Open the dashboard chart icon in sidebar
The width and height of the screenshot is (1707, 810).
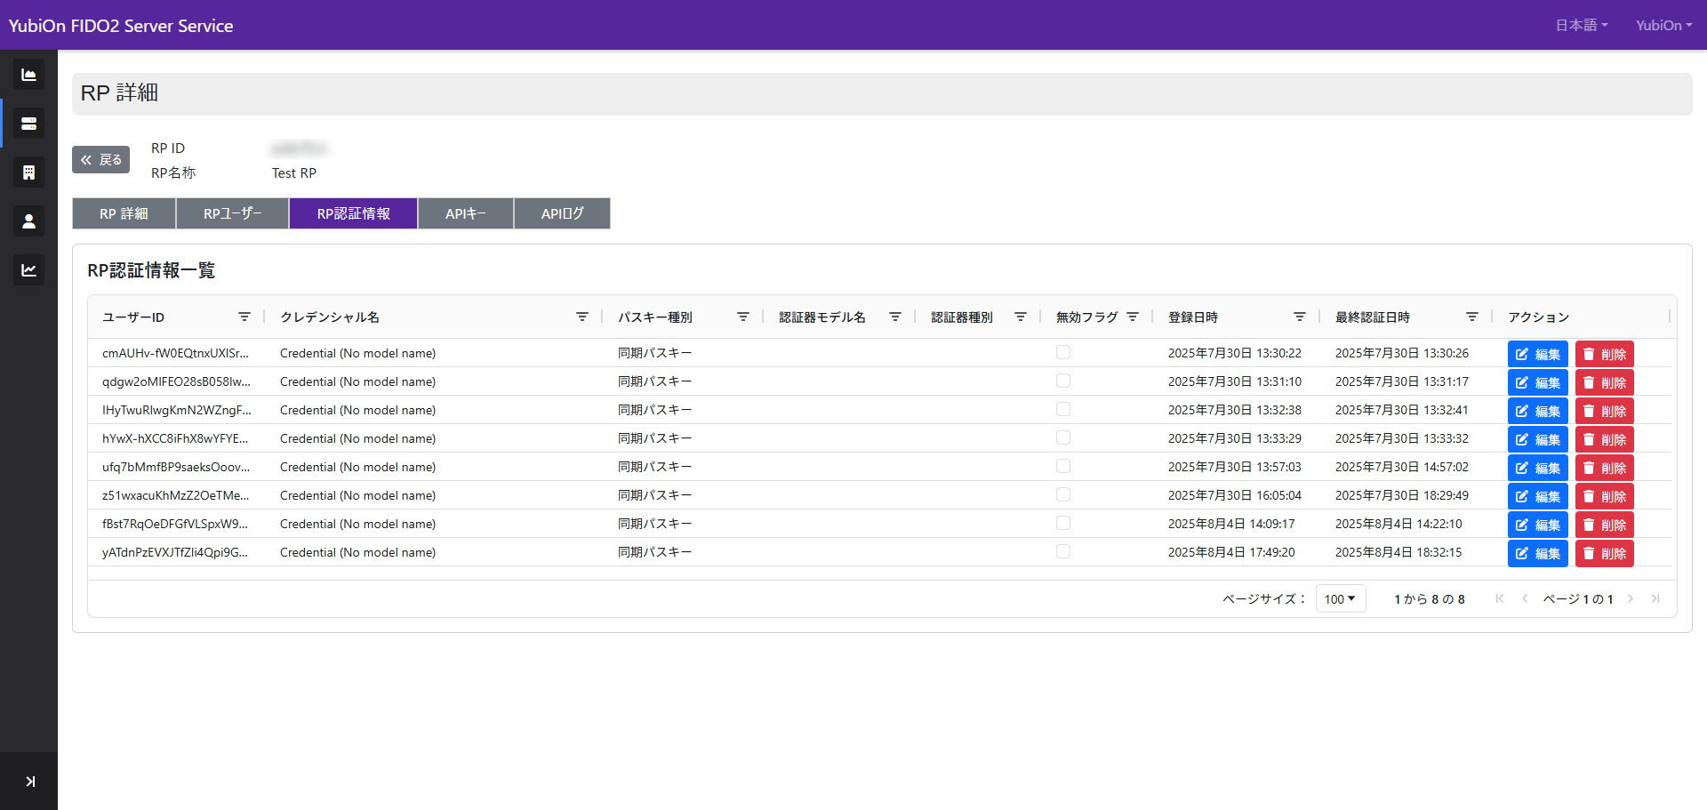pyautogui.click(x=28, y=75)
